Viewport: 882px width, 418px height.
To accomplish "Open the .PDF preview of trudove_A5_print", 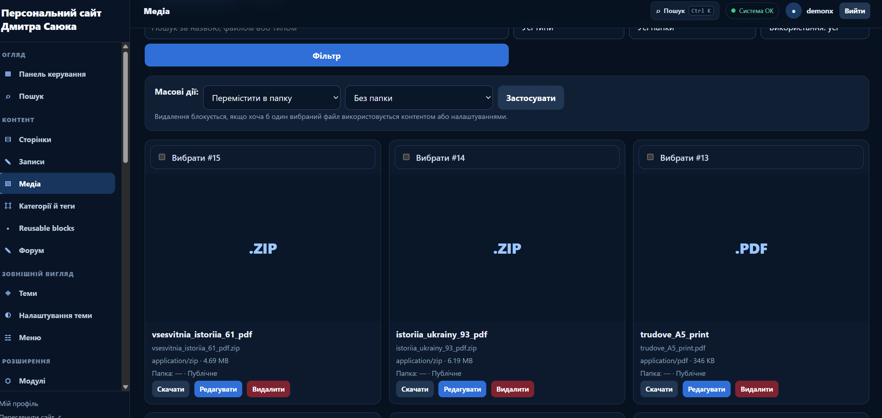I will point(751,248).
